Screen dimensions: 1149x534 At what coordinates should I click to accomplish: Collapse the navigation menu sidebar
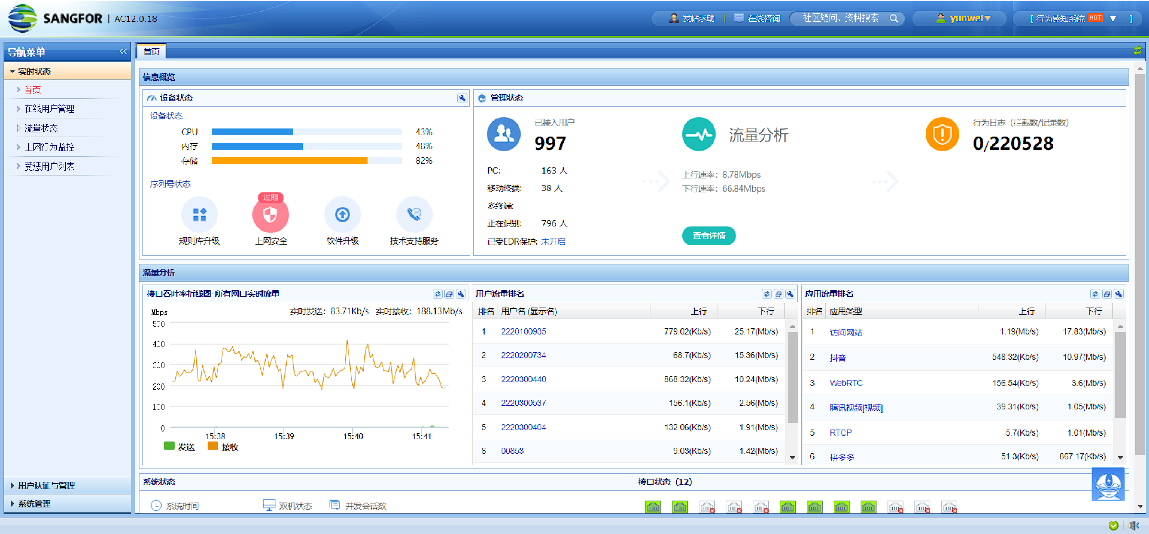pos(123,52)
